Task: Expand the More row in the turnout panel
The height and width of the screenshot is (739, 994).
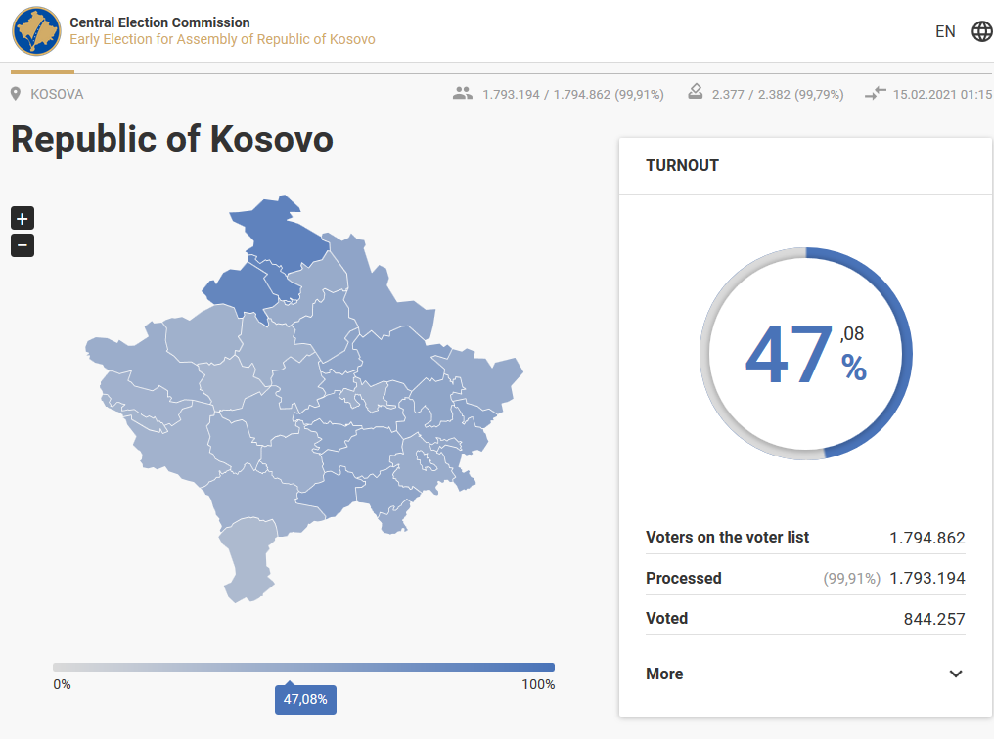Action: (x=665, y=674)
